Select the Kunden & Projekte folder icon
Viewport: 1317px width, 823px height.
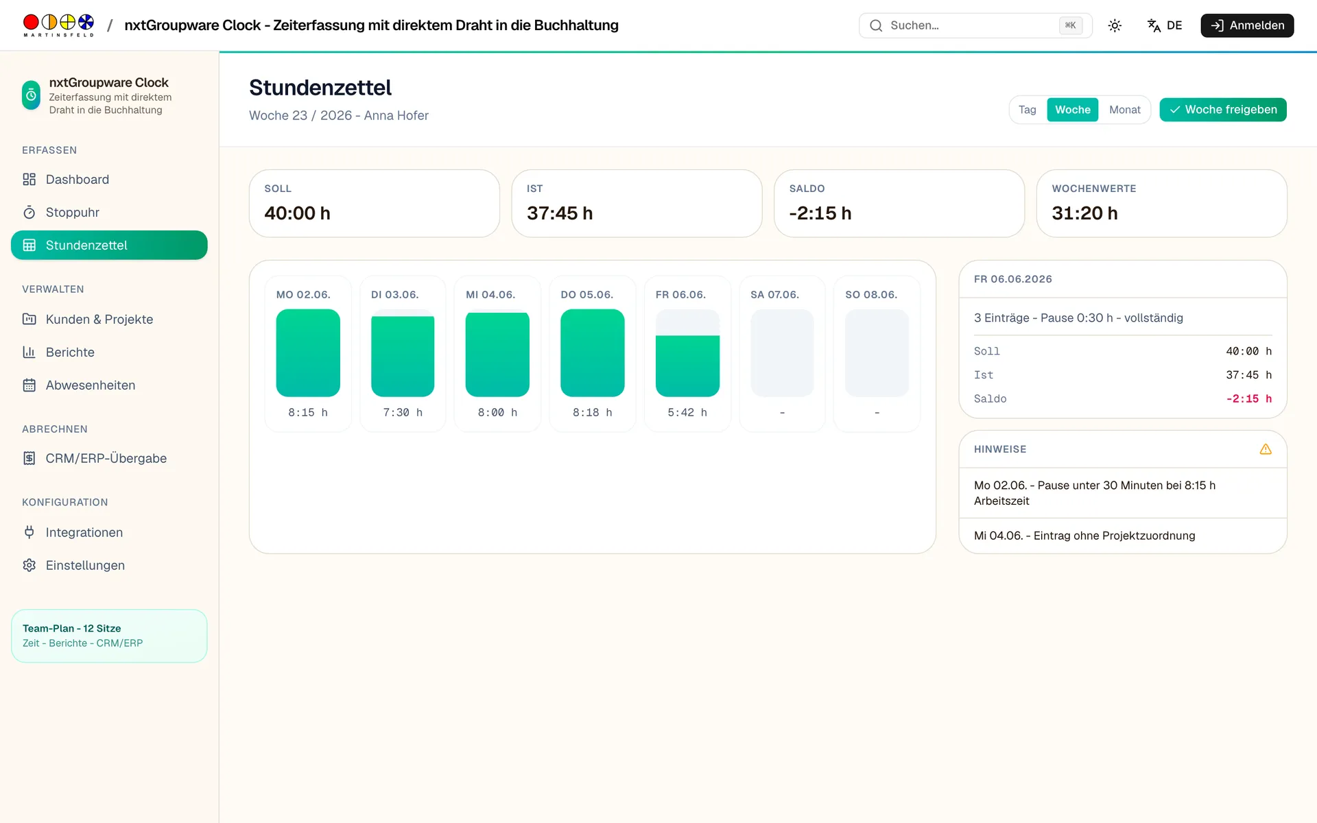[x=29, y=319]
